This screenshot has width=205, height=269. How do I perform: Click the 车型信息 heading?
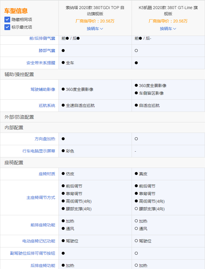pos(16,11)
